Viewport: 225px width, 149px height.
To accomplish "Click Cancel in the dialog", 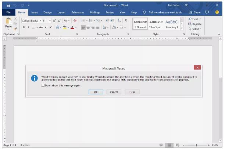I will point(114,92).
